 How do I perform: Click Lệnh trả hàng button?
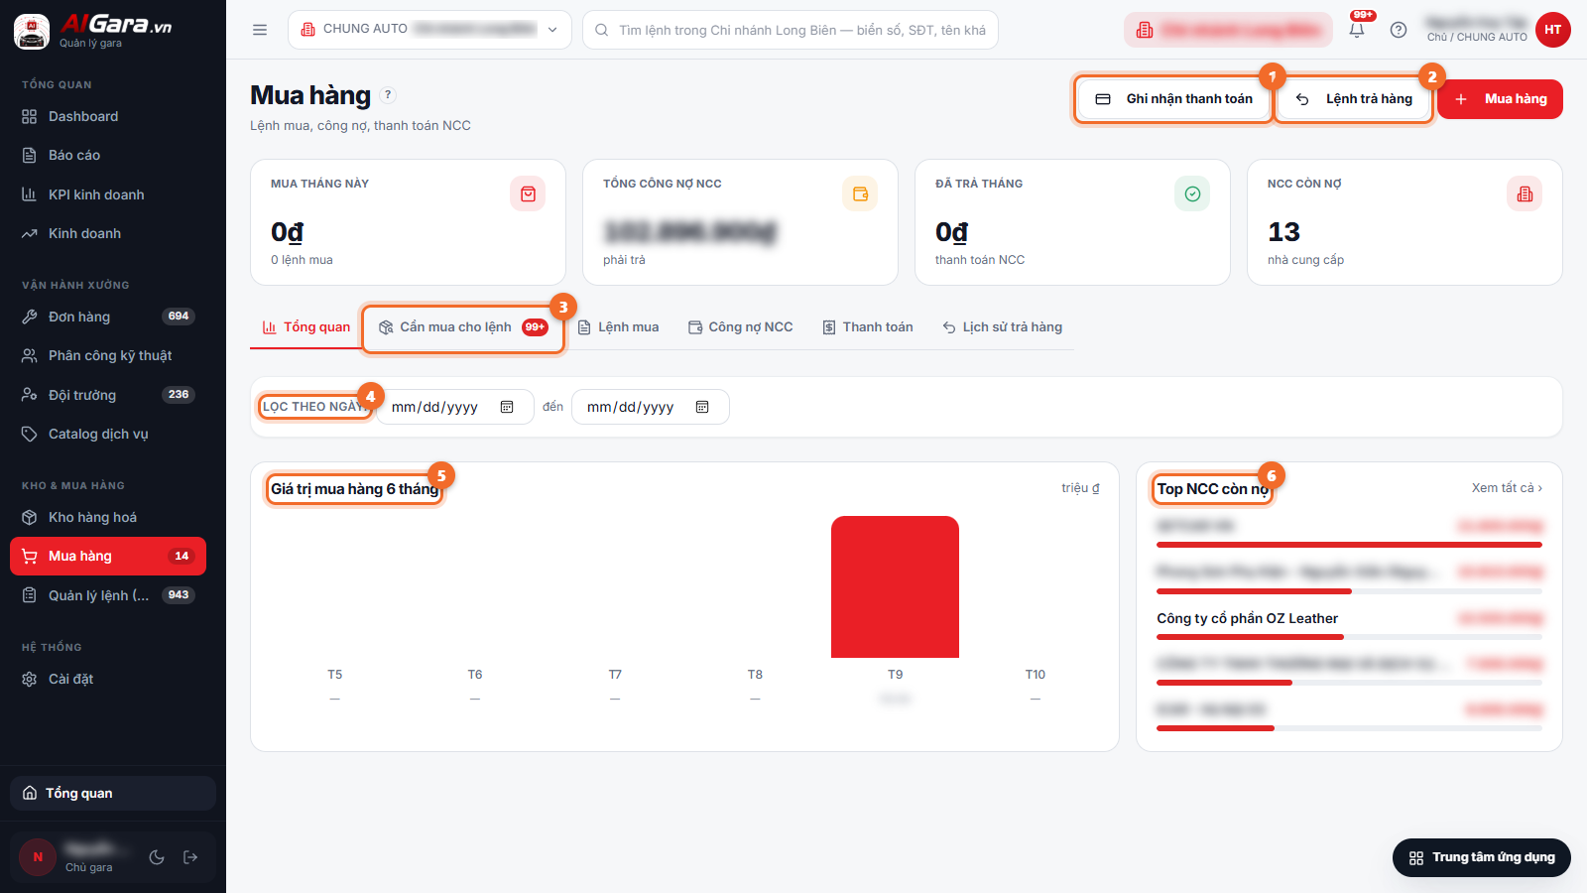[1354, 99]
